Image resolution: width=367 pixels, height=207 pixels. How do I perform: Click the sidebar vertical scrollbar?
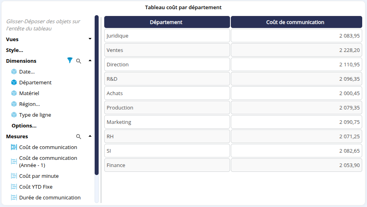tap(97, 95)
